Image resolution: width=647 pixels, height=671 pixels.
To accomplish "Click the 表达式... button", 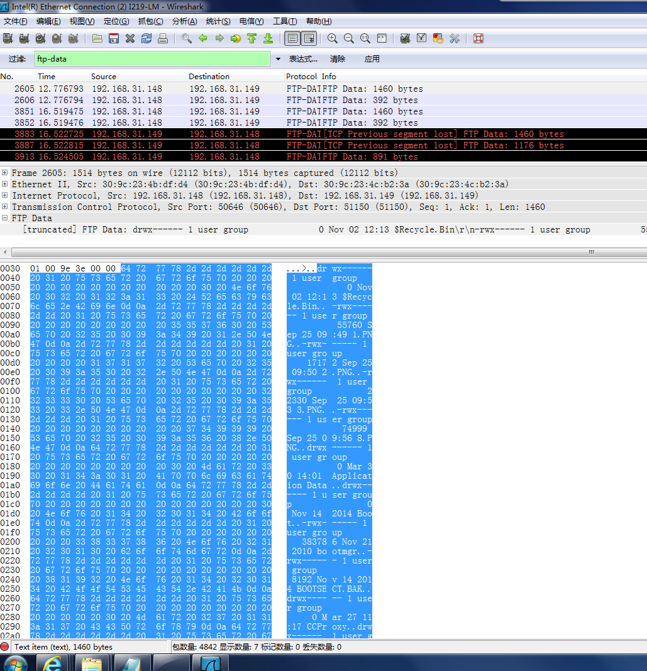I will (303, 59).
